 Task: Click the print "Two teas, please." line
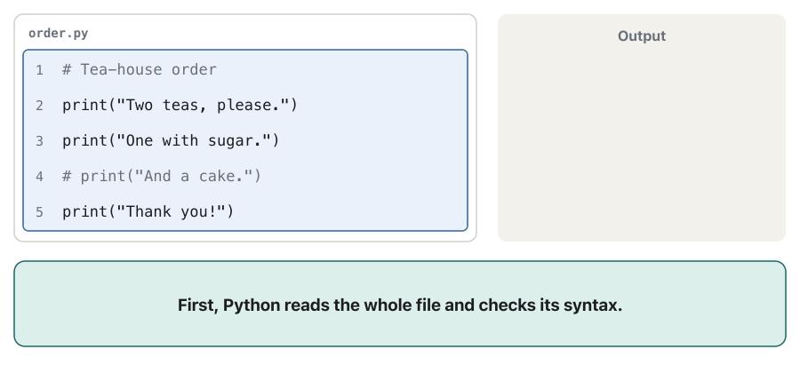(180, 106)
